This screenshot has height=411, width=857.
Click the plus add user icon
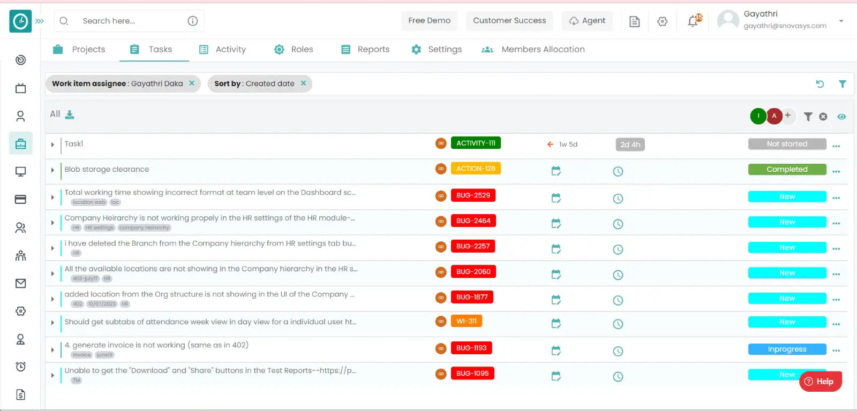788,115
